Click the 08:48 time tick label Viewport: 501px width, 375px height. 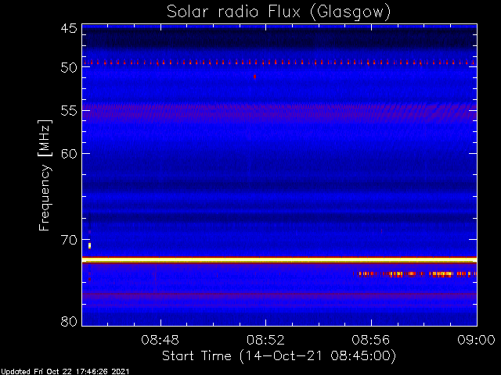[160, 341]
